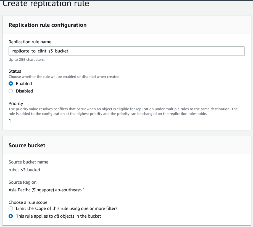Screen dimensions: 253x227
Task: Click the Create replication rule page title
Action: pos(46,4)
